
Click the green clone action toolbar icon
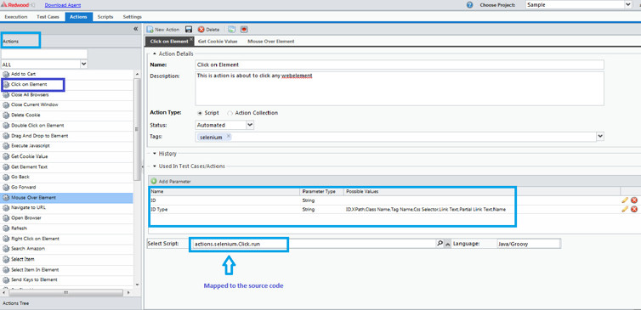point(232,30)
